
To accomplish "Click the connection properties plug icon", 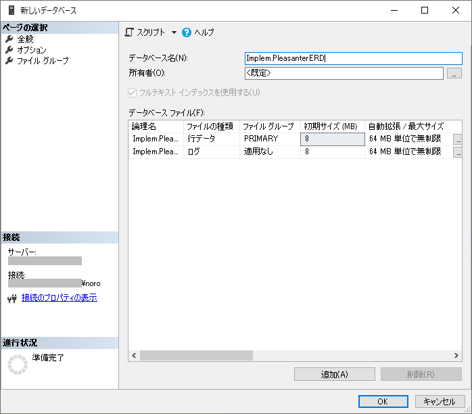I will (12, 299).
